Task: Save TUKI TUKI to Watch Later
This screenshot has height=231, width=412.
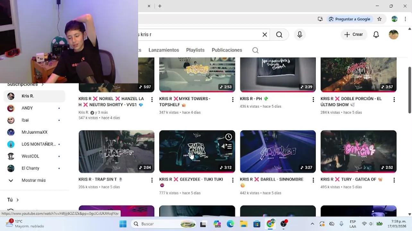Action: click(x=228, y=137)
